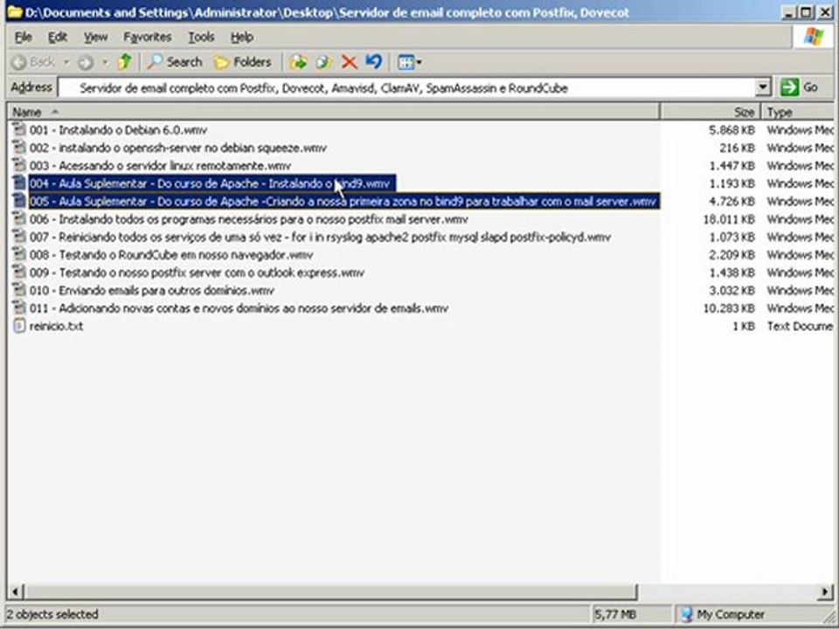Open the Search toolbar button
Image resolution: width=839 pixels, height=629 pixels.
pyautogui.click(x=176, y=62)
